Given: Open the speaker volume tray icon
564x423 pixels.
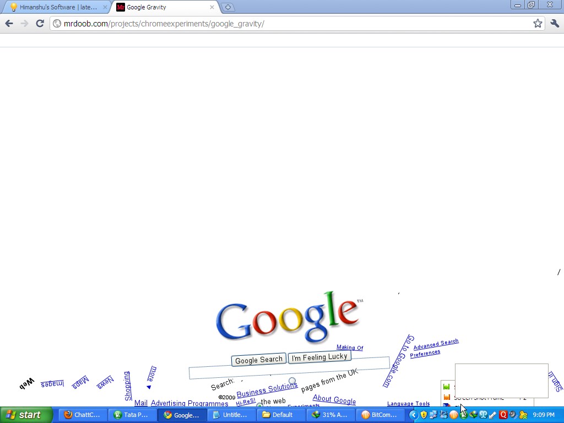Looking at the screenshot, I should tap(513, 415).
